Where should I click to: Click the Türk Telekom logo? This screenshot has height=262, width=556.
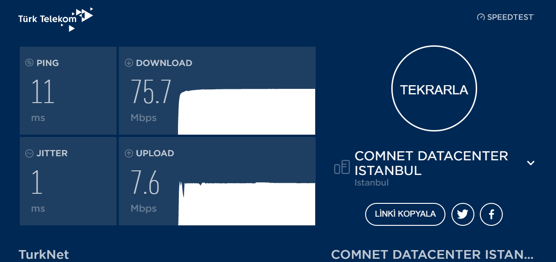coord(56,19)
